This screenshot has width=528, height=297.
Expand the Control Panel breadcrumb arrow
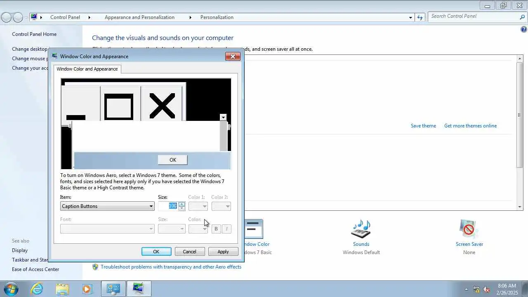click(89, 17)
